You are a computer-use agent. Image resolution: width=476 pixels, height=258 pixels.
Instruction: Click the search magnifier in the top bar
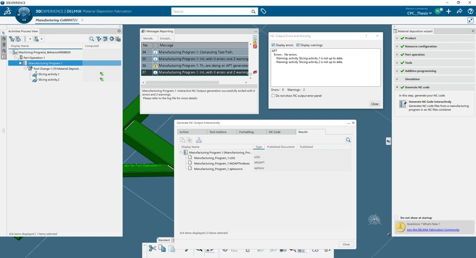(x=253, y=11)
